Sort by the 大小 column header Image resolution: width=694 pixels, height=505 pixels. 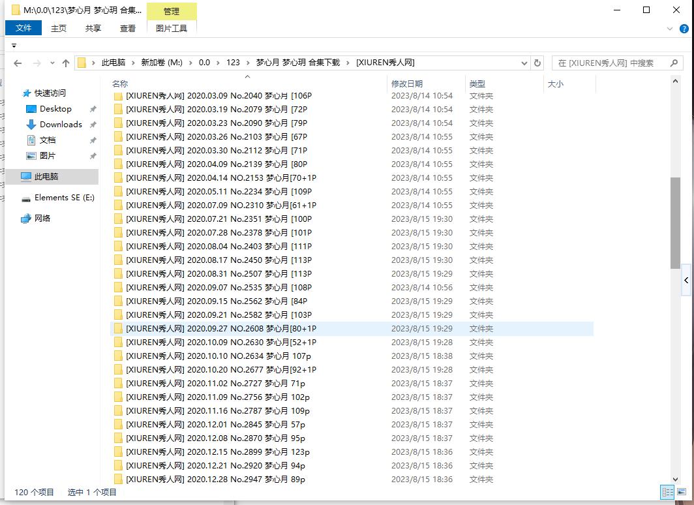pos(556,84)
